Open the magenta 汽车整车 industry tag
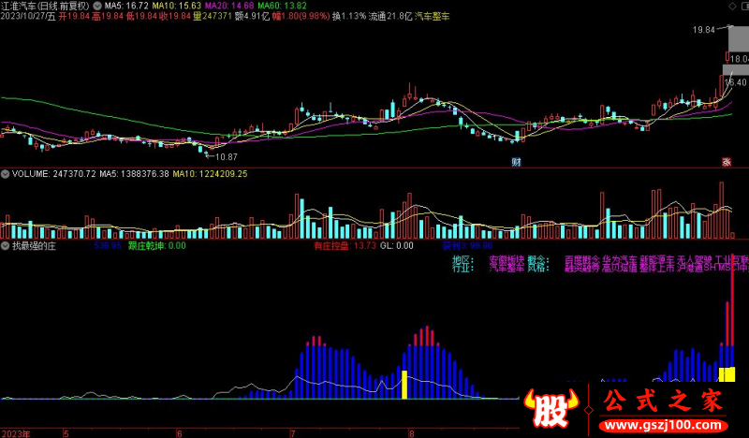The image size is (749, 438). coord(507,268)
